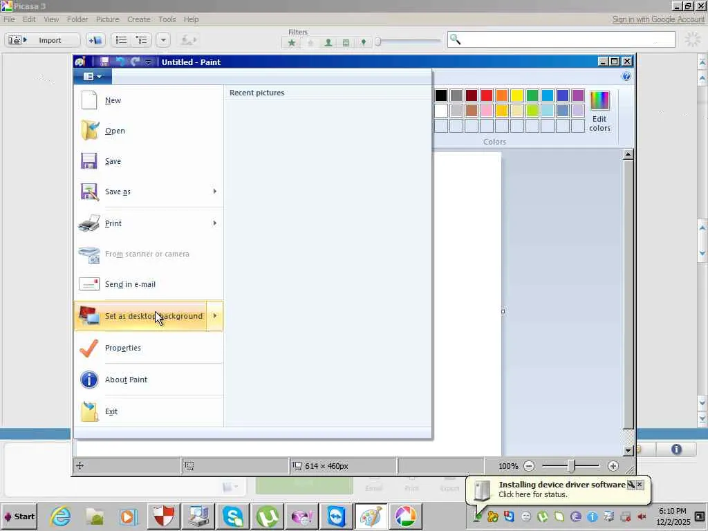Open Customize Quick Access Toolbar dropdown in Paint
This screenshot has width=708, height=531.
[148, 62]
